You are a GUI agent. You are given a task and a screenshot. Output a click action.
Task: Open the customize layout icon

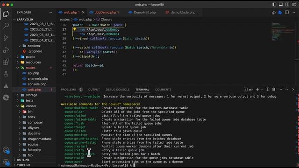point(294,5)
